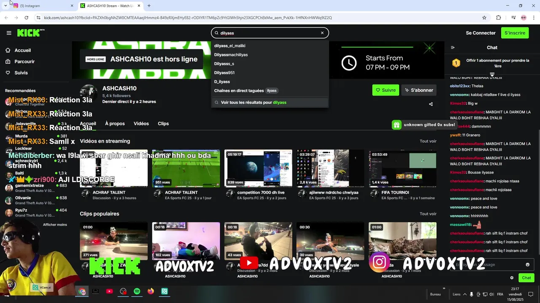Image resolution: width=540 pixels, height=303 pixels.
Task: Open the 'competition 7000 dh live' video thumbnail
Action: point(258,168)
